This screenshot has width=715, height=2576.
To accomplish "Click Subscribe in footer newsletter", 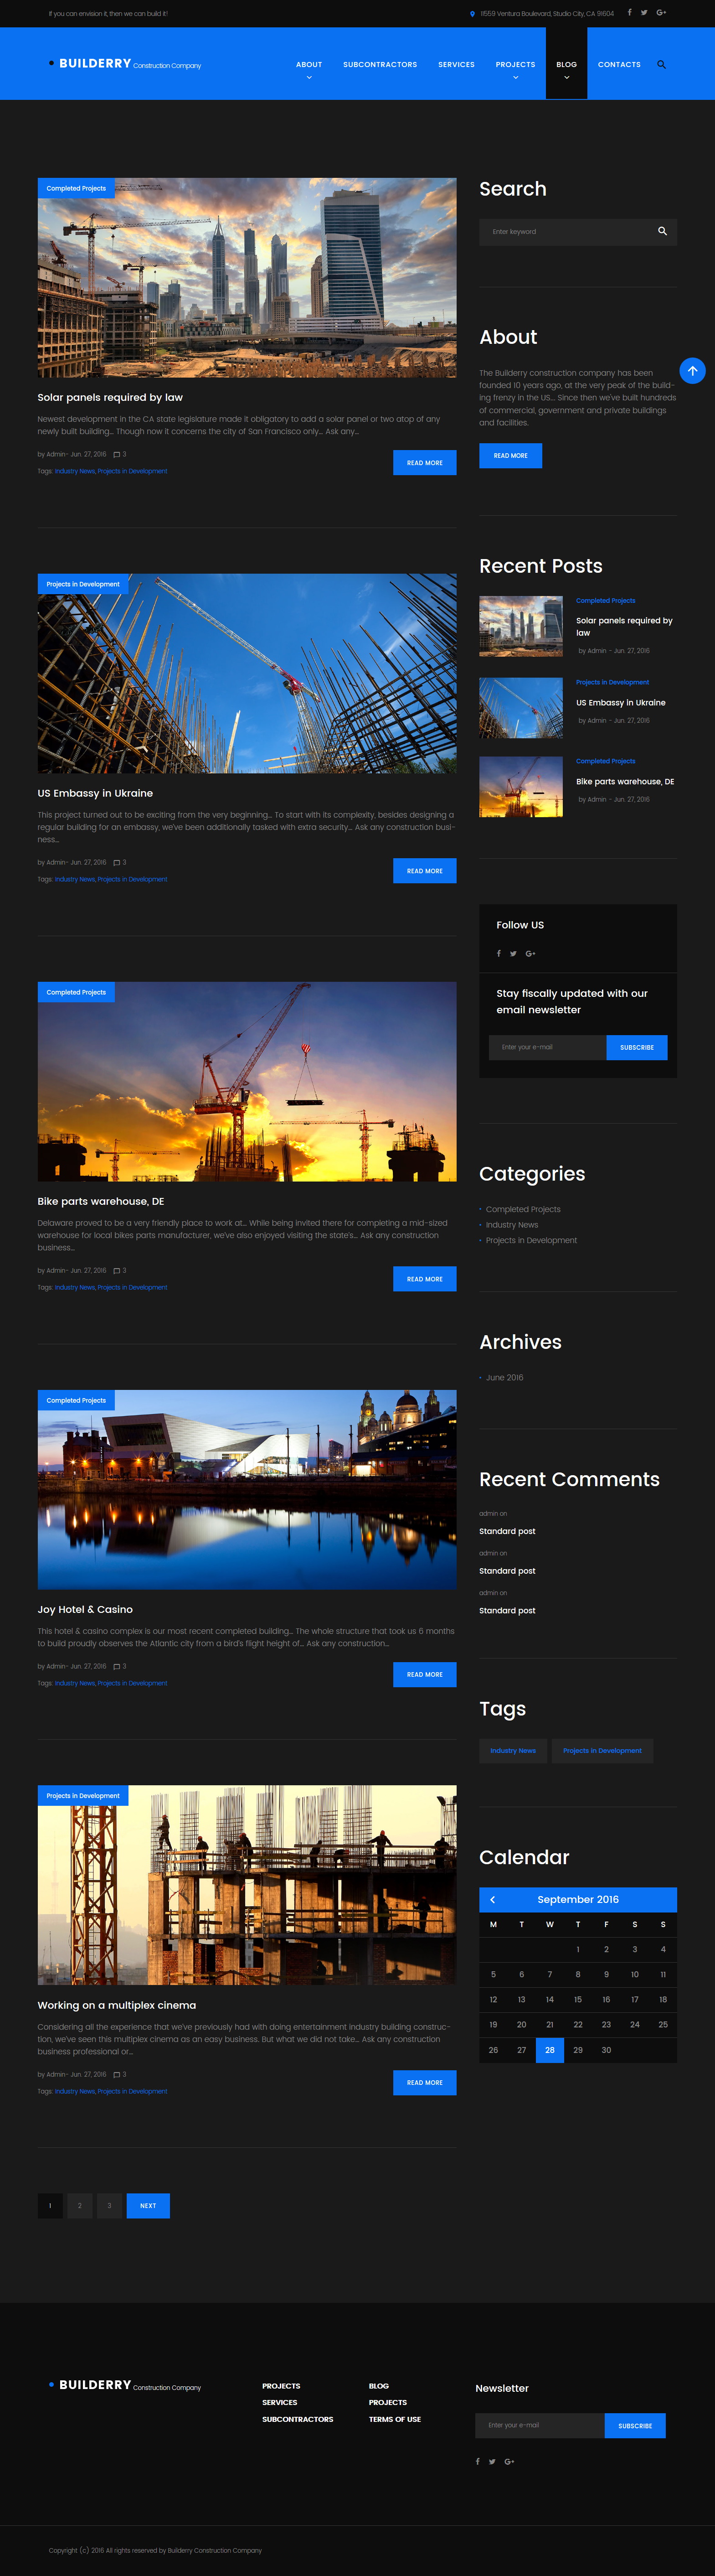I will tap(635, 2425).
